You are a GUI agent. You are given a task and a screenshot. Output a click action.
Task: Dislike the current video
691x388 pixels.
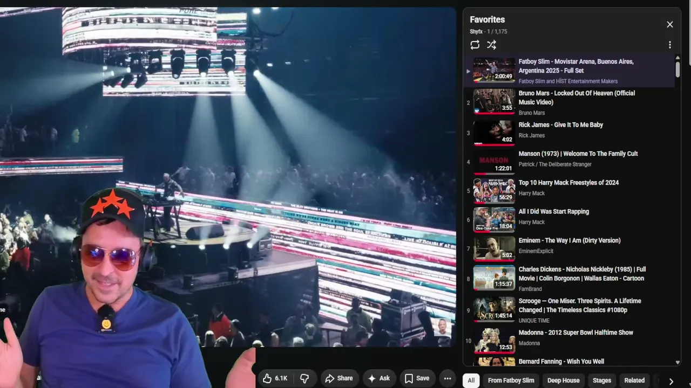(x=304, y=378)
